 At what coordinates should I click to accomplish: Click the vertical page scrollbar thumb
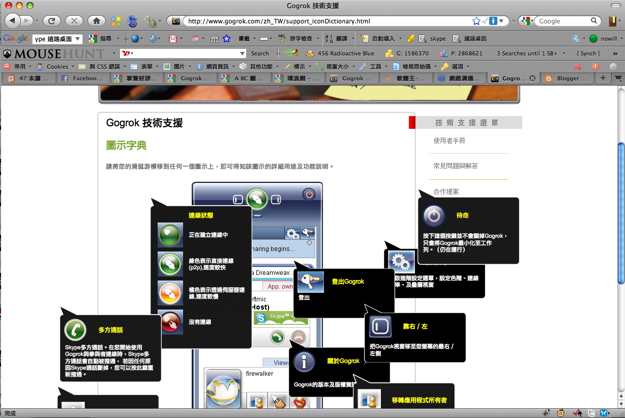[x=621, y=213]
